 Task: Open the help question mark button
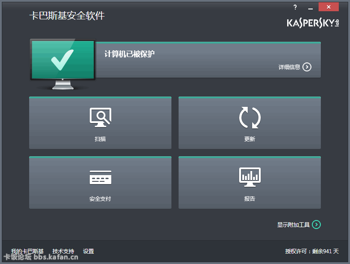(x=295, y=7)
